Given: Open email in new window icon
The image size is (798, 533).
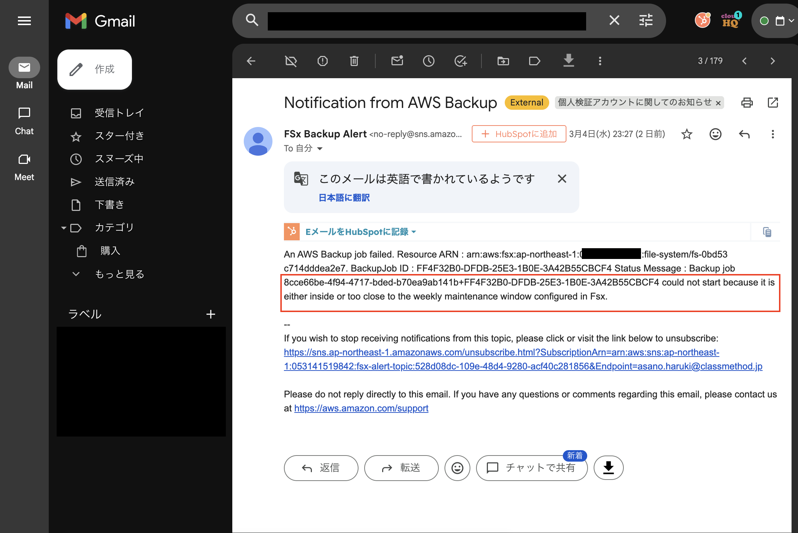Looking at the screenshot, I should pos(773,103).
